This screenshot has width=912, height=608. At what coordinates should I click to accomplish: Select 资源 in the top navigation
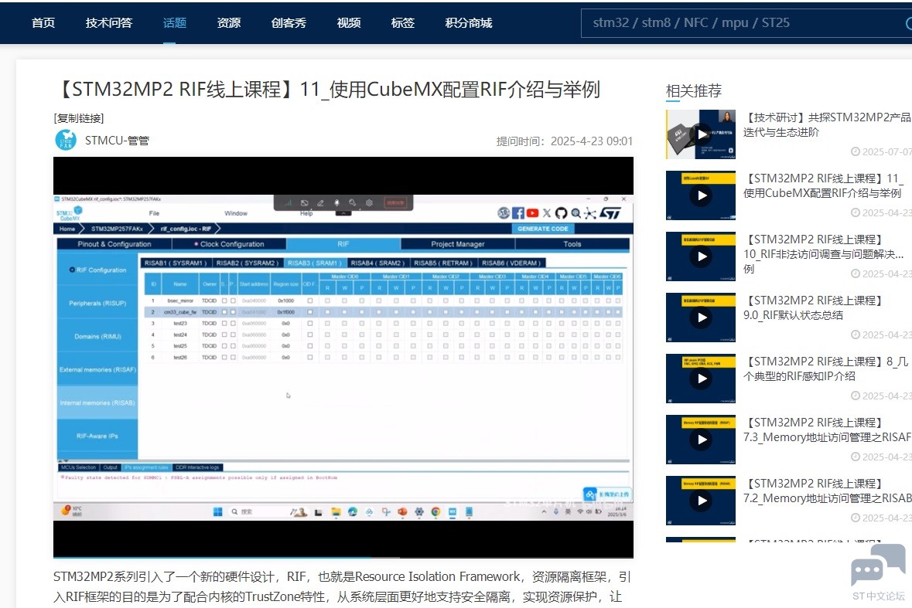[229, 22]
